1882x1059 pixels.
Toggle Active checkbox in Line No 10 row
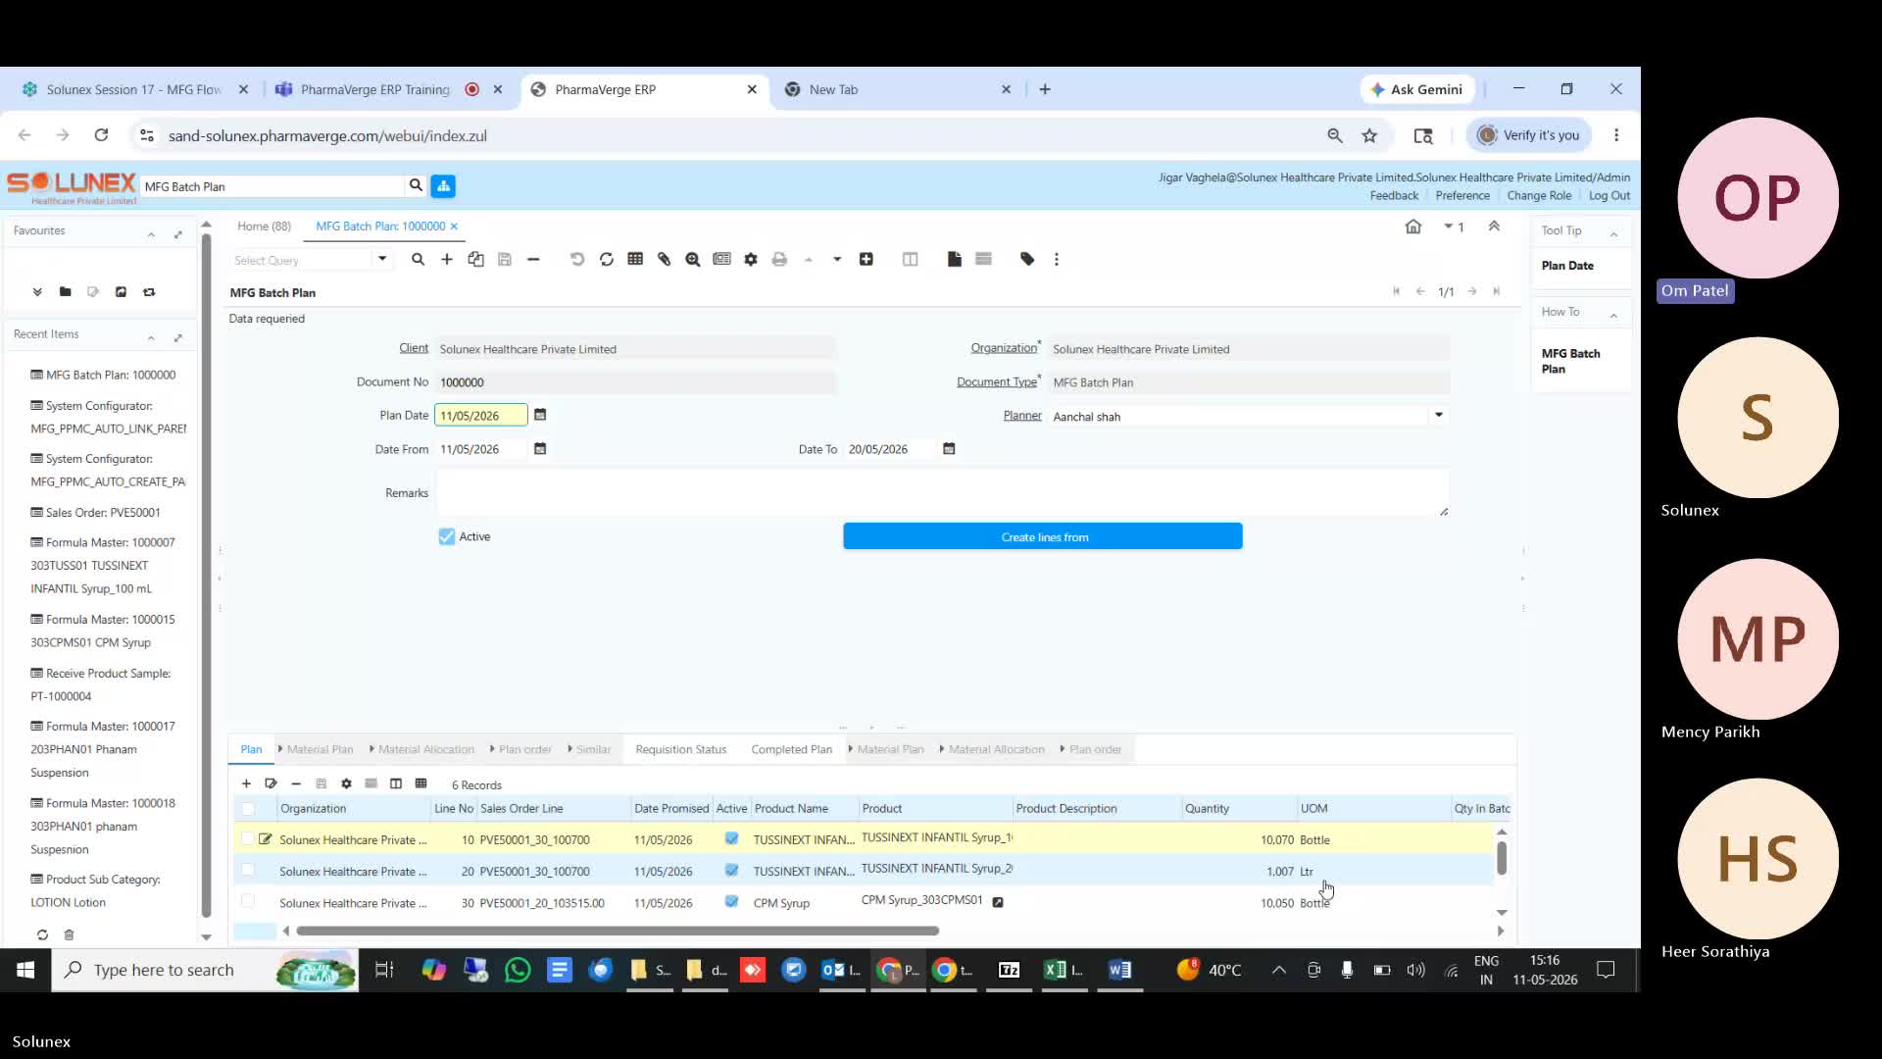(731, 839)
